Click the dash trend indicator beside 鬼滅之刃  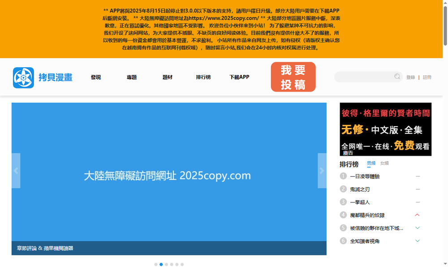[417, 189]
